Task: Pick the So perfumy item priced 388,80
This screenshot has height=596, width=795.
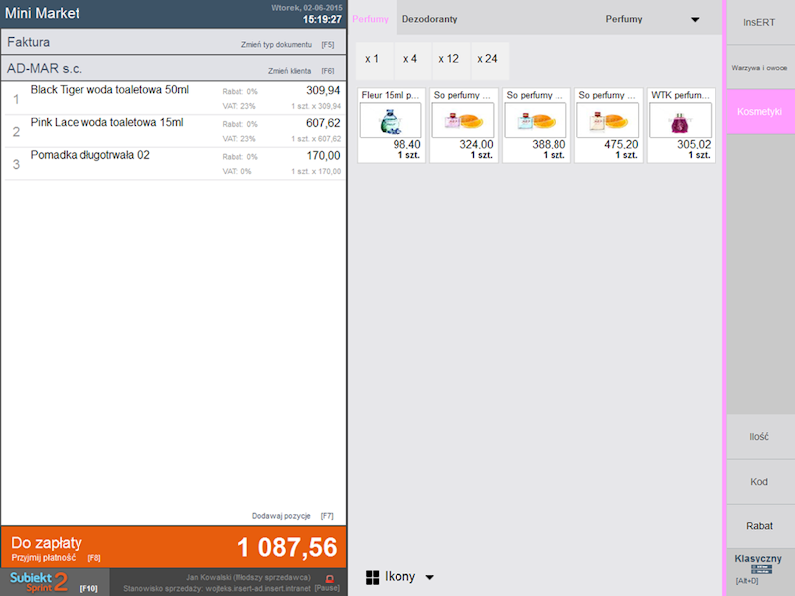Action: coord(537,125)
